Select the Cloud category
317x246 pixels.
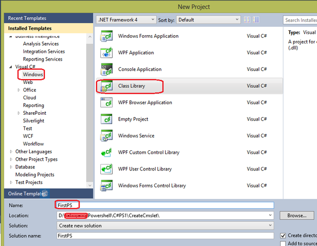tap(30, 98)
